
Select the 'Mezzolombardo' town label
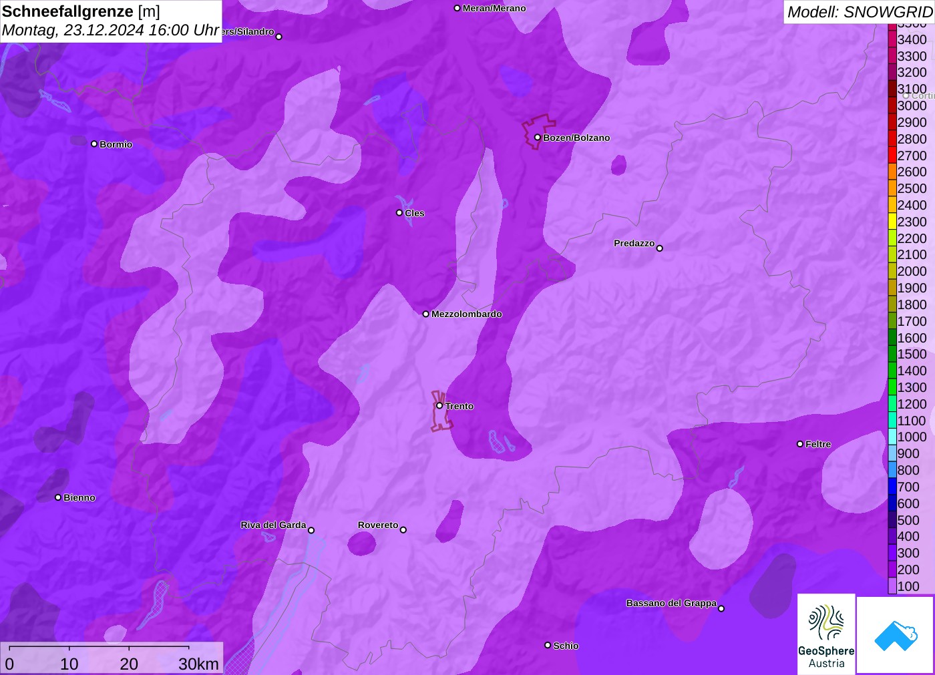(x=467, y=314)
